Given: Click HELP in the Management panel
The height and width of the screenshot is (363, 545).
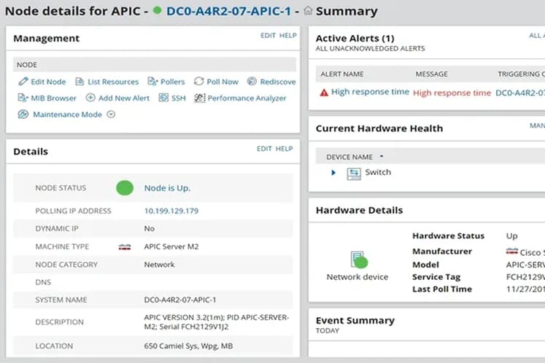Looking at the screenshot, I should [288, 36].
